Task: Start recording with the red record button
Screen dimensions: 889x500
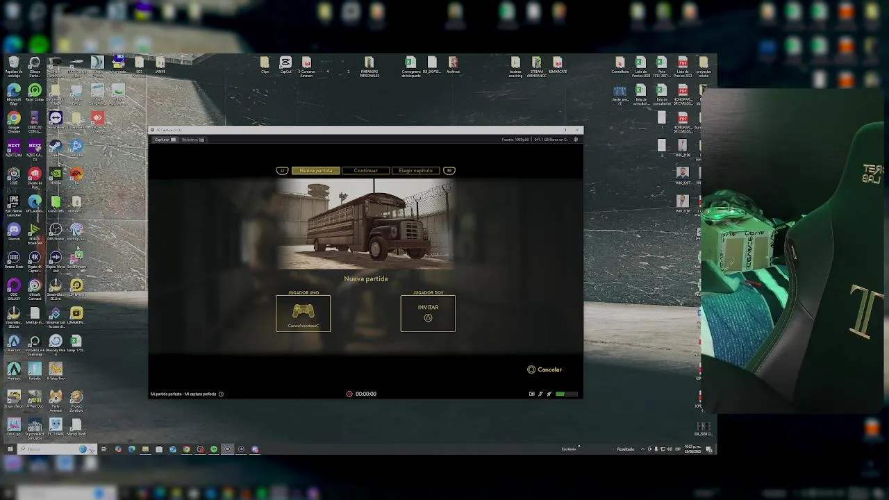Action: [349, 394]
